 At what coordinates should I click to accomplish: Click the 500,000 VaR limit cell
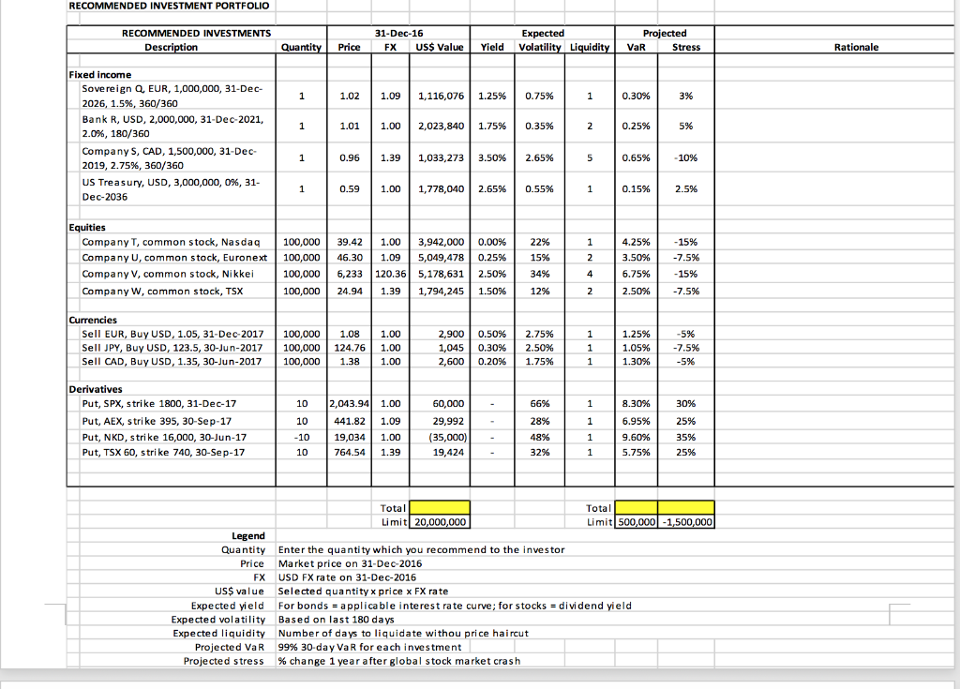click(x=637, y=522)
